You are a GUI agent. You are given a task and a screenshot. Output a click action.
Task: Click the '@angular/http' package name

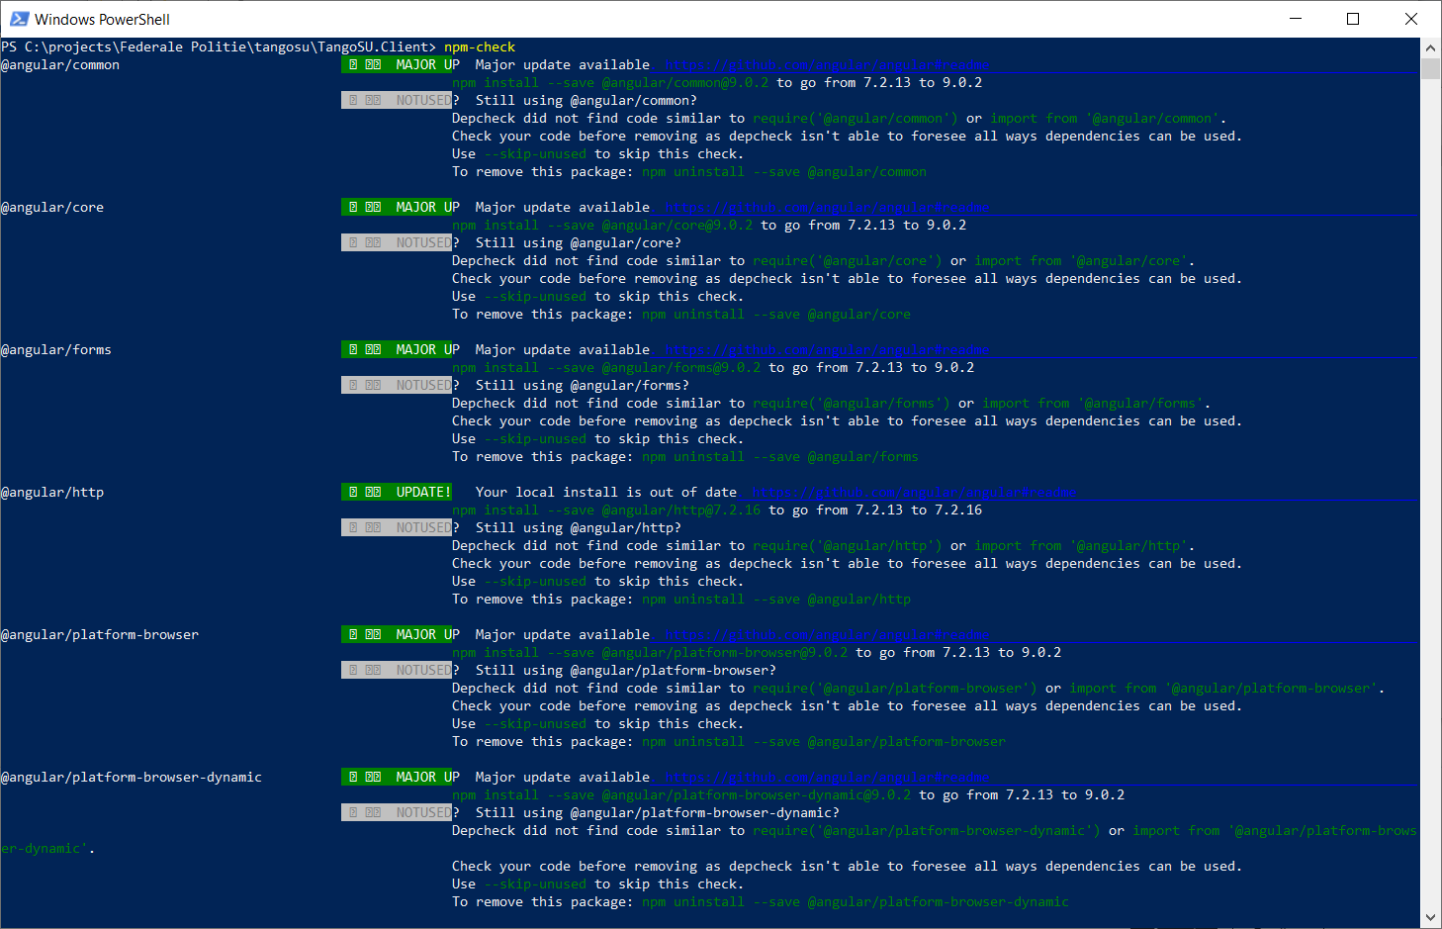(x=52, y=492)
